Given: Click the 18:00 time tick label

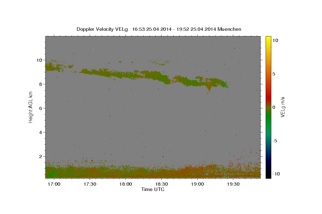Looking at the screenshot, I should (126, 184).
